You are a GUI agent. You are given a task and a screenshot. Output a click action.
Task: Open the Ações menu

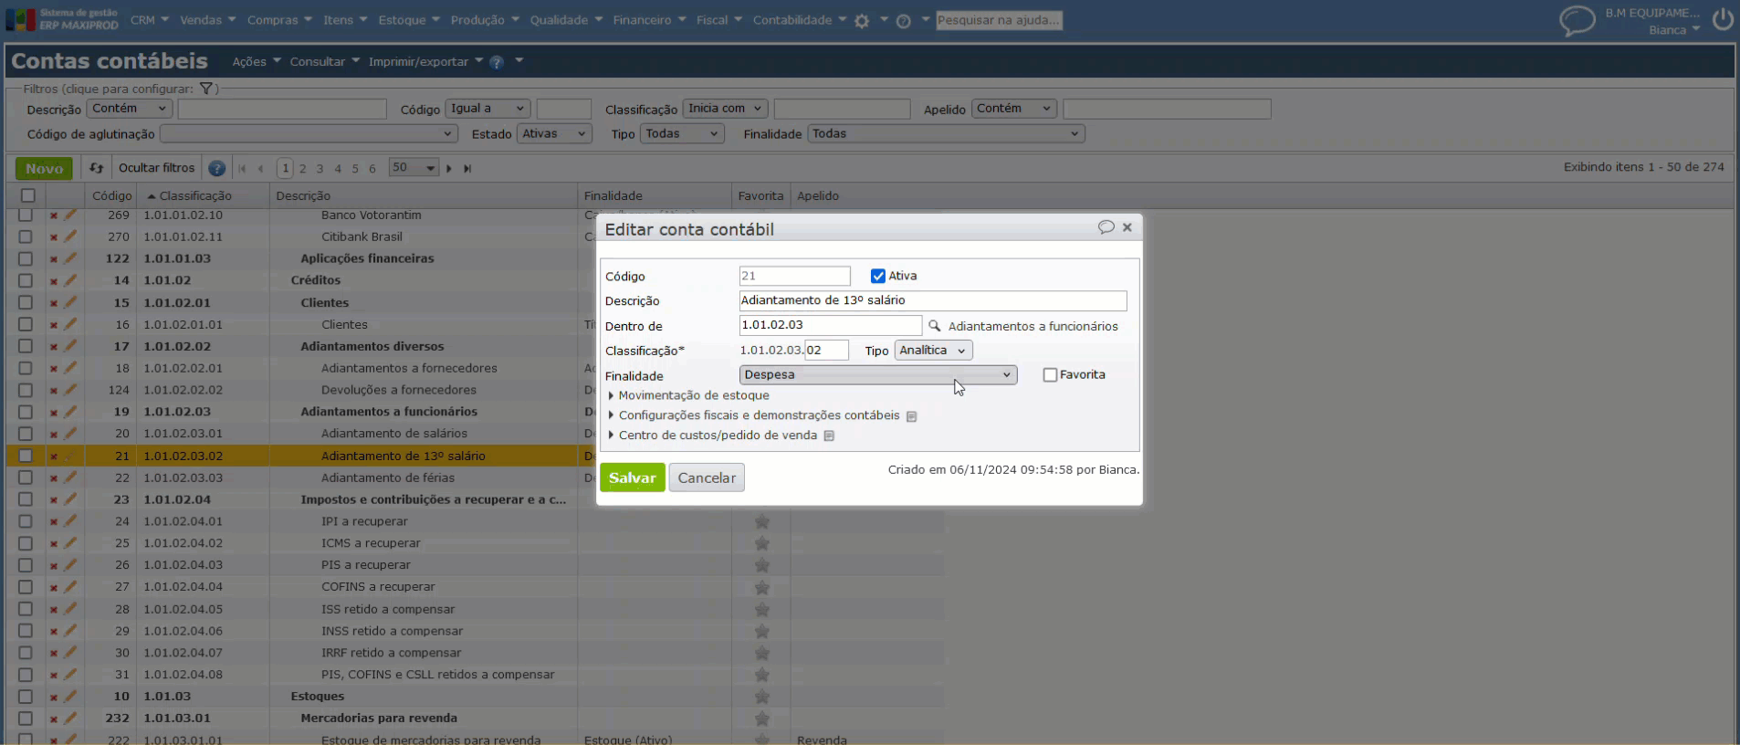click(x=256, y=62)
